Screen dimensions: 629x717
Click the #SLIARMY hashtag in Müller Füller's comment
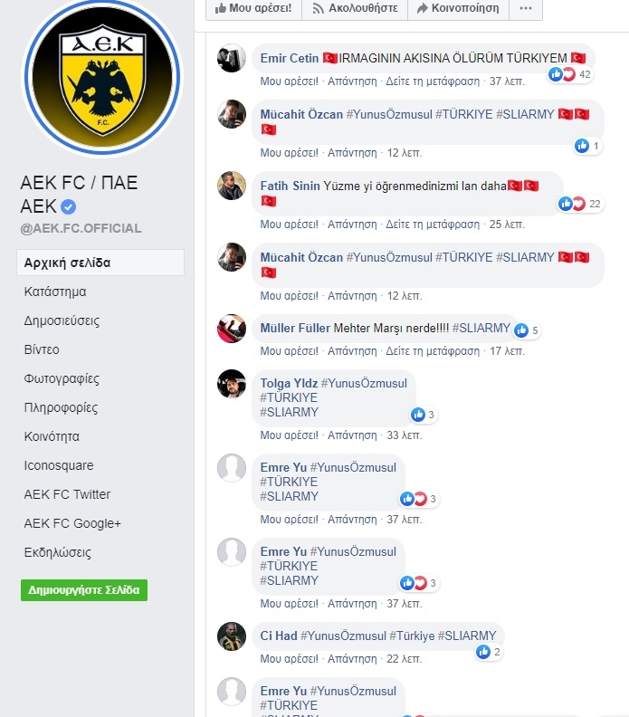click(x=481, y=329)
